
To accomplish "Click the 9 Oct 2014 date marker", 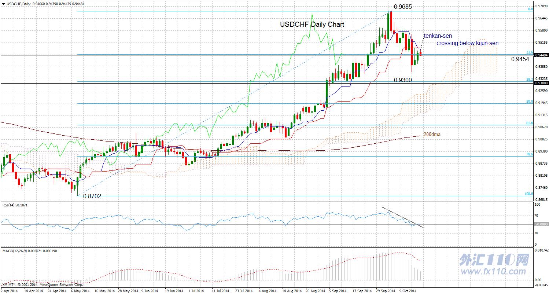I will pos(408,291).
